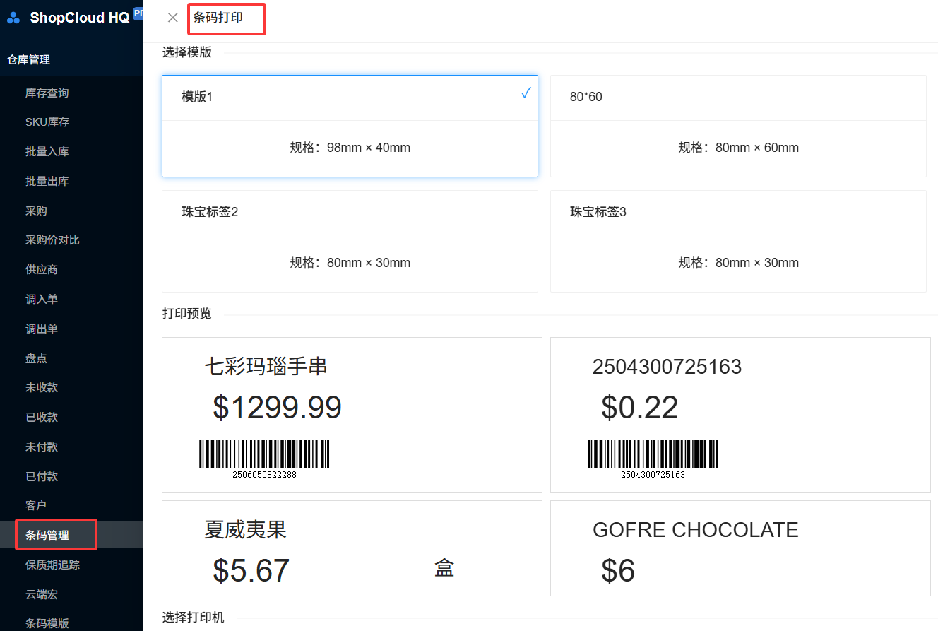The height and width of the screenshot is (631, 938).
Task: Click the $6 price text
Action: tap(618, 571)
